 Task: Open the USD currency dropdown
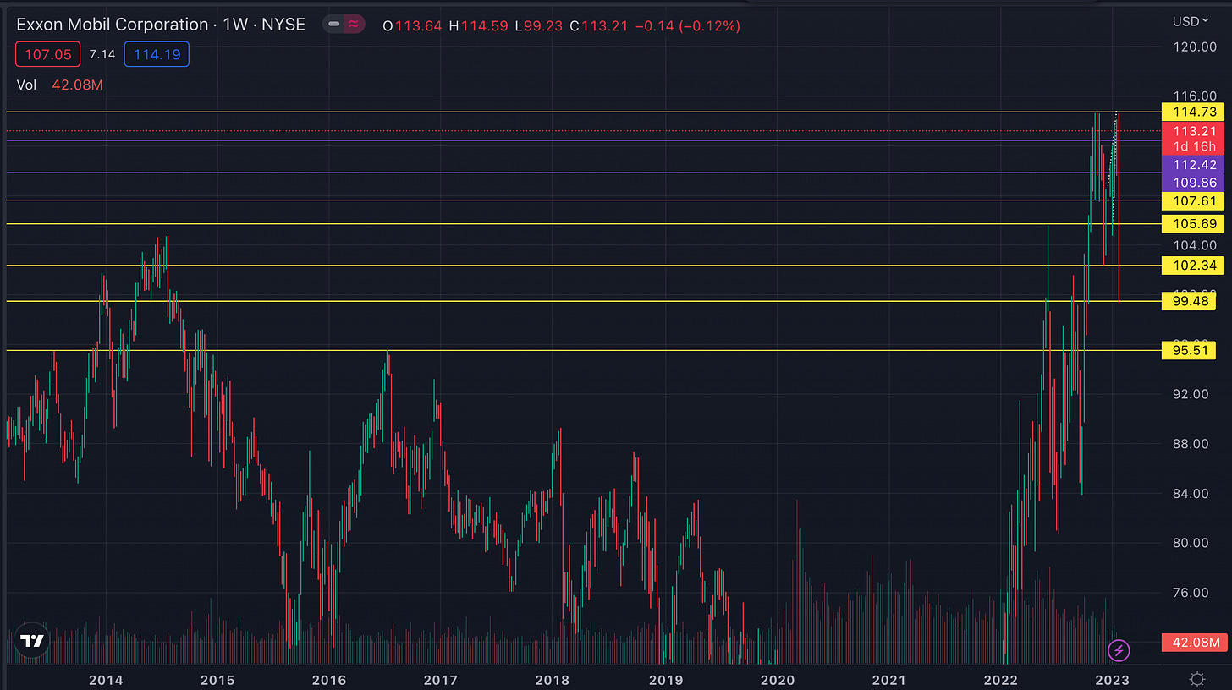coord(1191,21)
